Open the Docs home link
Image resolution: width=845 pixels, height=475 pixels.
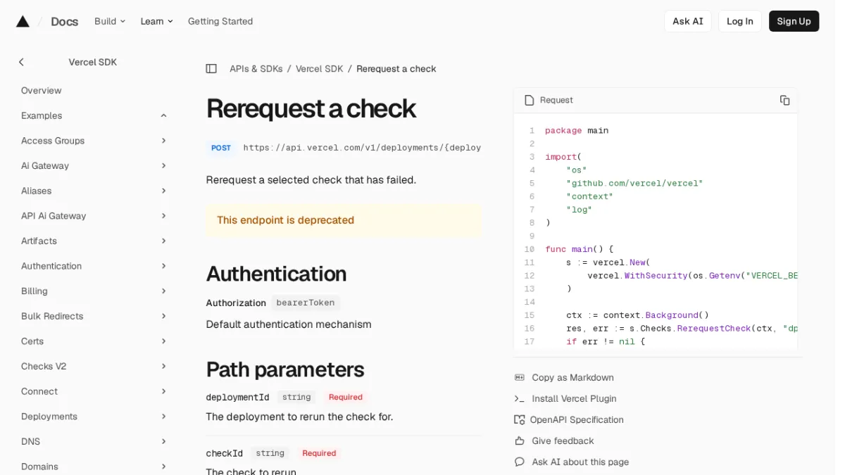point(64,21)
